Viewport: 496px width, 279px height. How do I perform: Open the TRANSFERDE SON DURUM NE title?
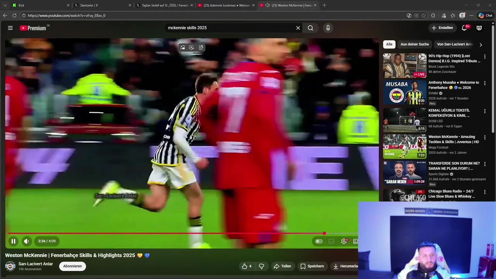tap(454, 166)
